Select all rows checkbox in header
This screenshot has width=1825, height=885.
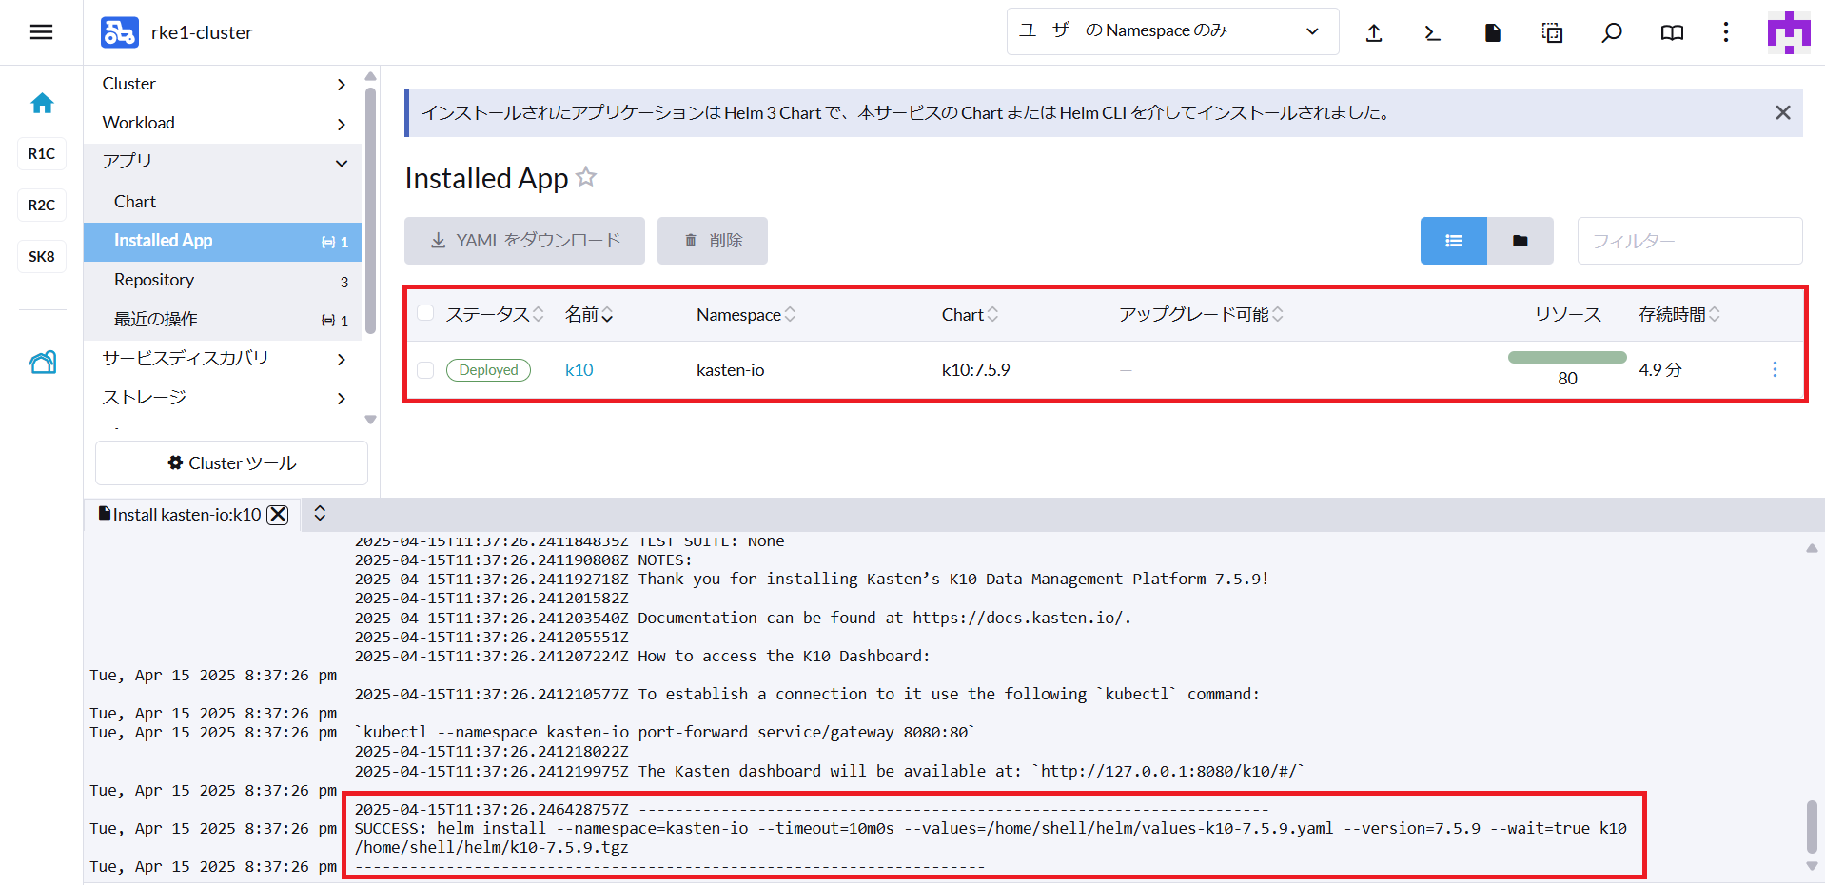(x=425, y=313)
